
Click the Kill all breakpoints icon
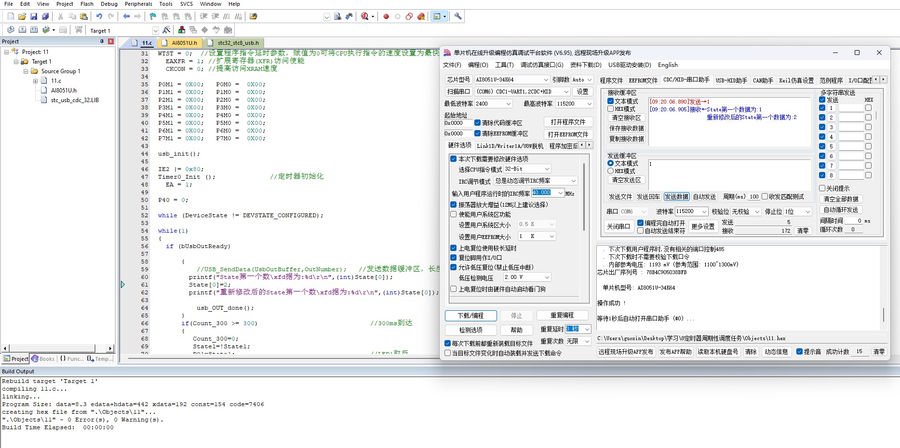[x=421, y=16]
